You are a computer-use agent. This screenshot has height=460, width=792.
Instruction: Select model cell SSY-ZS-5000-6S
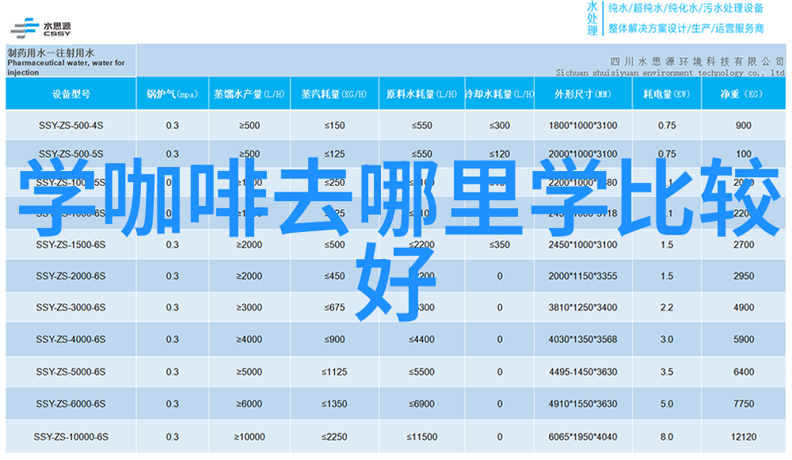pyautogui.click(x=70, y=372)
